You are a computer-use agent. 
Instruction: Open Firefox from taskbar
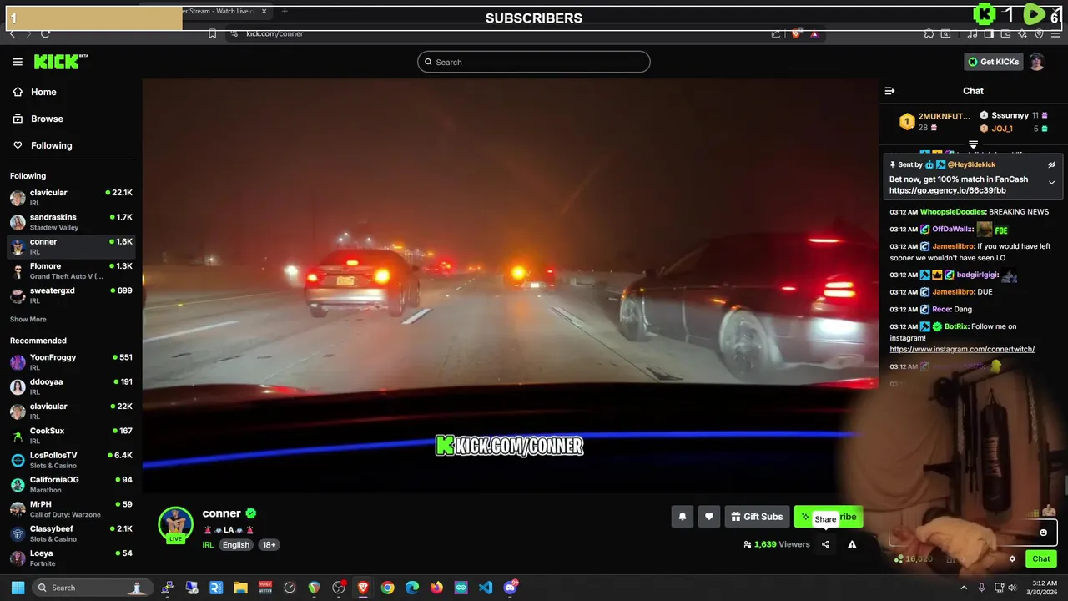point(436,588)
